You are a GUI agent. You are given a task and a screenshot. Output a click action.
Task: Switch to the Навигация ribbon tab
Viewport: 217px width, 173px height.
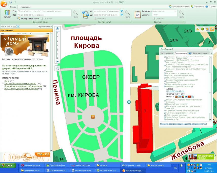point(26,7)
